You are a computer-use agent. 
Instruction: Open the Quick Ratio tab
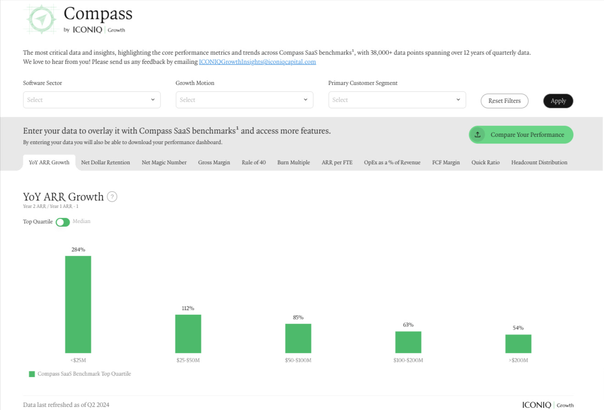[x=485, y=162]
